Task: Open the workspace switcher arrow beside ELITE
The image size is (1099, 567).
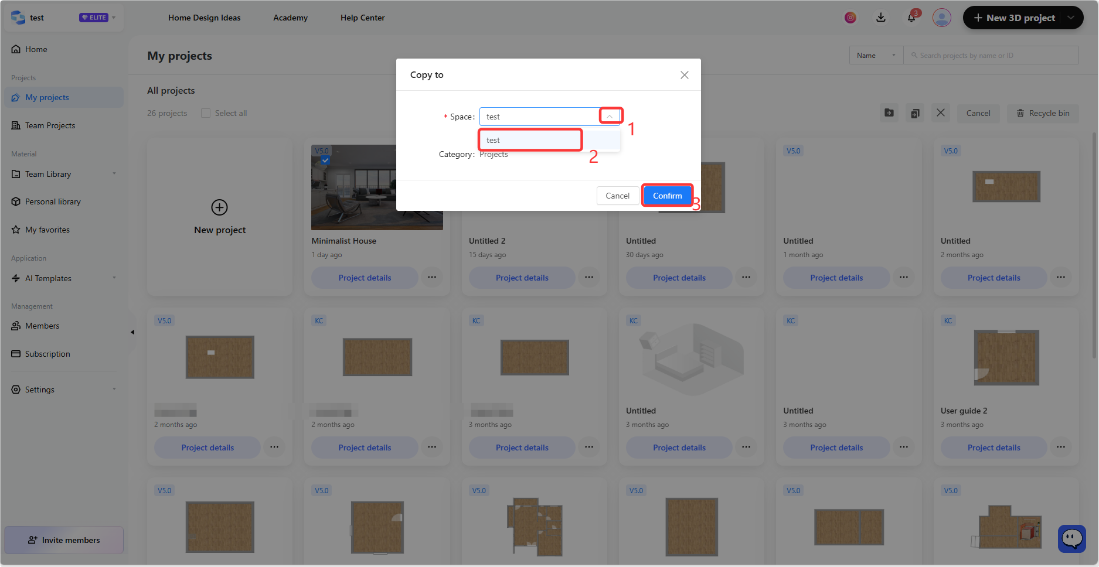Action: 114,18
